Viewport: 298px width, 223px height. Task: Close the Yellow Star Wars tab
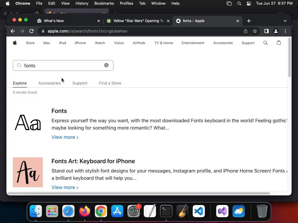[x=168, y=21]
